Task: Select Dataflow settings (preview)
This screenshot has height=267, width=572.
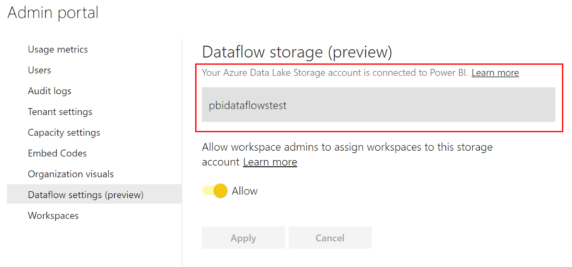Action: (86, 195)
